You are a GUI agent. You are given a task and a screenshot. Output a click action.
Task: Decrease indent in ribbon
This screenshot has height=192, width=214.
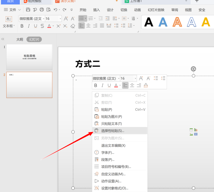pyautogui.click(x=101, y=18)
